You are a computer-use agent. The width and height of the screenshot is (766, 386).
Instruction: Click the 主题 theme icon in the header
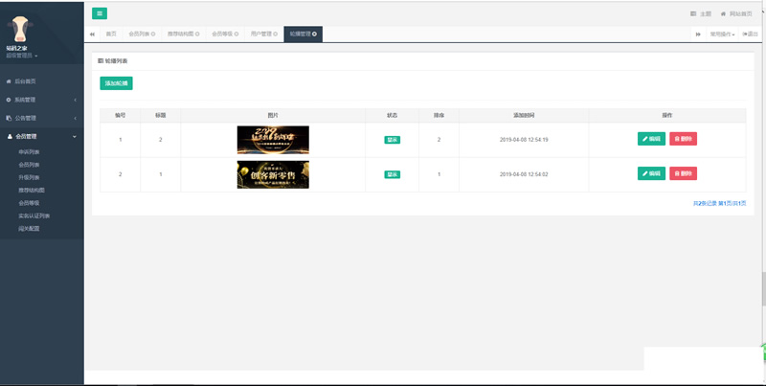click(x=693, y=13)
